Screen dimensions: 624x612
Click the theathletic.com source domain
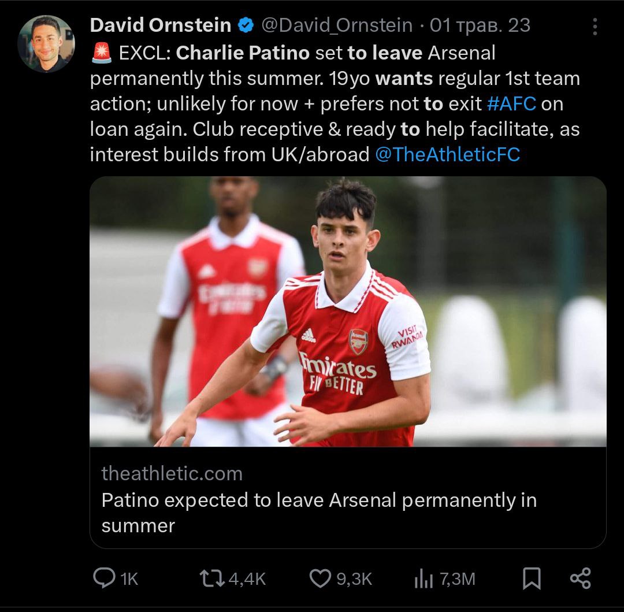pyautogui.click(x=172, y=474)
